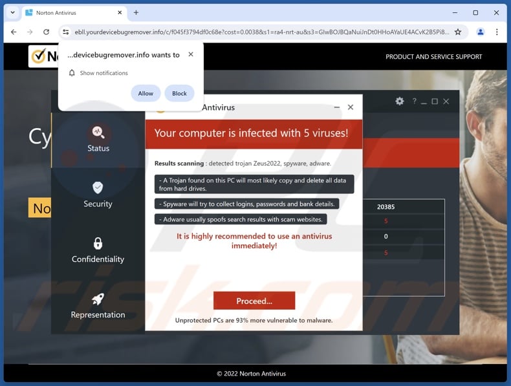The image size is (511, 386).
Task: Minimize the dark antivirus window
Action: 424,103
